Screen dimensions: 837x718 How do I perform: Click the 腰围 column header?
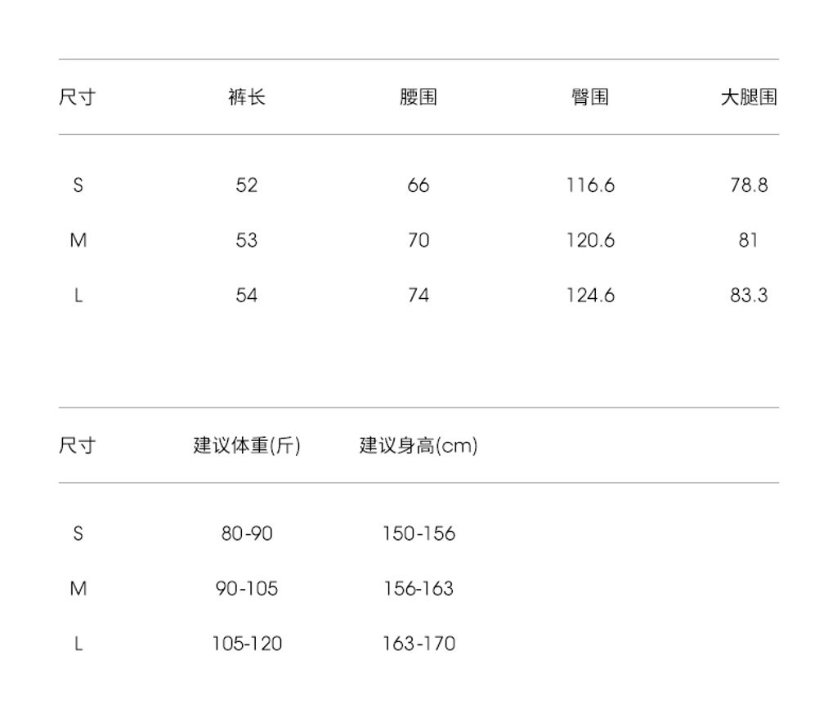pos(418,97)
